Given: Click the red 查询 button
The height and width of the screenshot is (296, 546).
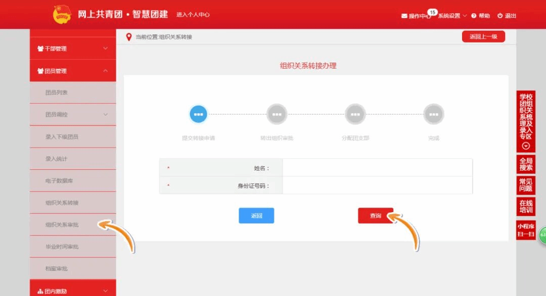Looking at the screenshot, I should 375,216.
